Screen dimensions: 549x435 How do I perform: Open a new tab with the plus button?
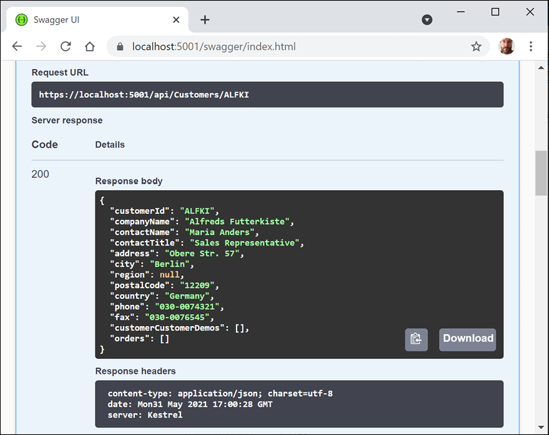pos(205,20)
